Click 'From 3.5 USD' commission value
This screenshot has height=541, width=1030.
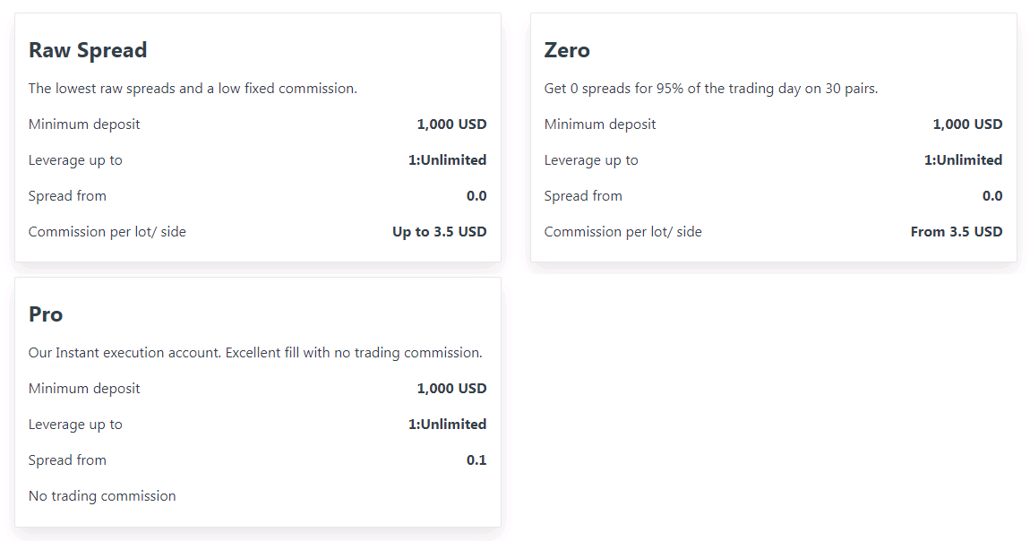(x=957, y=232)
